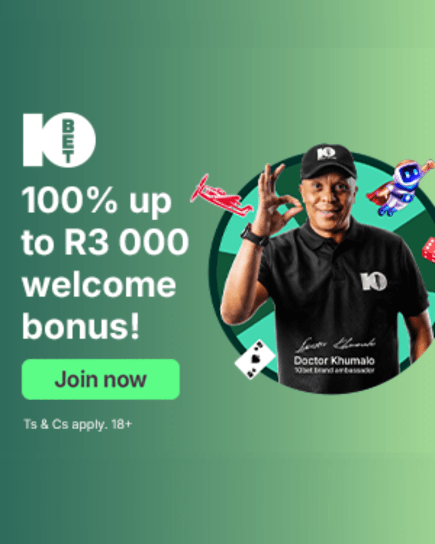Click the 10 logo on the black cap

[x=325, y=153]
